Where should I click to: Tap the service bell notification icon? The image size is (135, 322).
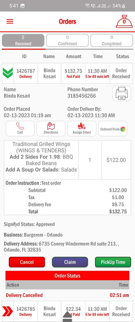pos(124,21)
